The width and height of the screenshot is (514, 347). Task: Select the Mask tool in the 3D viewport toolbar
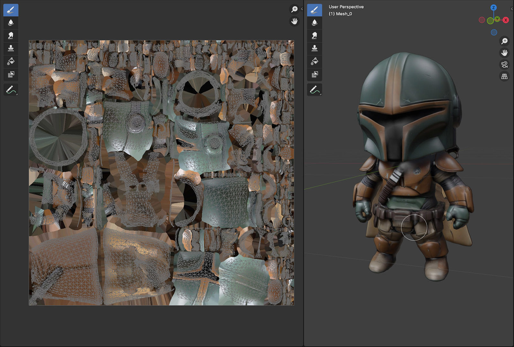pos(315,74)
